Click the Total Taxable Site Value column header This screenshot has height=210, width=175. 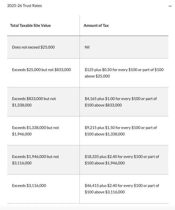30,25
